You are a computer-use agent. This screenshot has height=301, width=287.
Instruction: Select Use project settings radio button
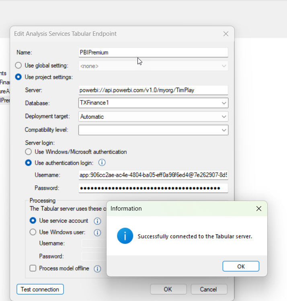point(18,77)
